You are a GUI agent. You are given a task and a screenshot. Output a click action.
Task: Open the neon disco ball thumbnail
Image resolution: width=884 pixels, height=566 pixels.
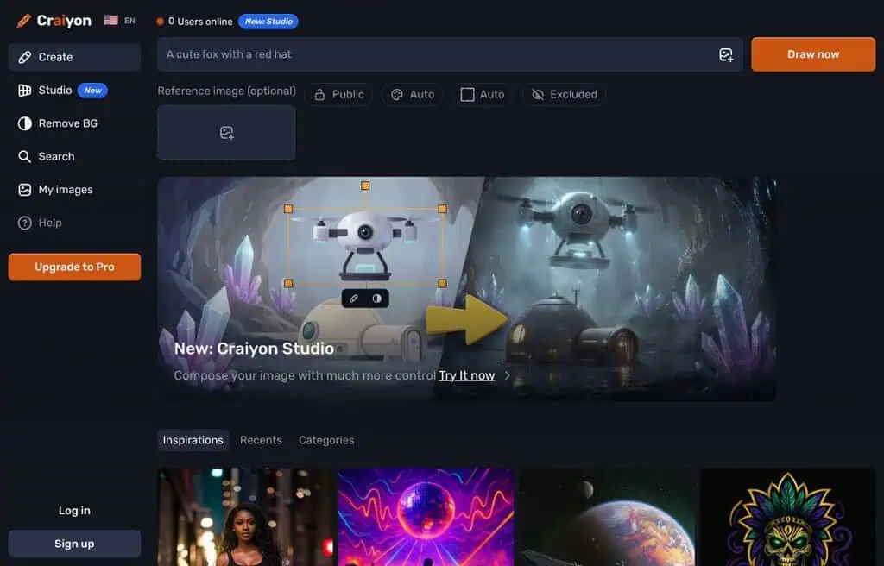click(x=426, y=517)
